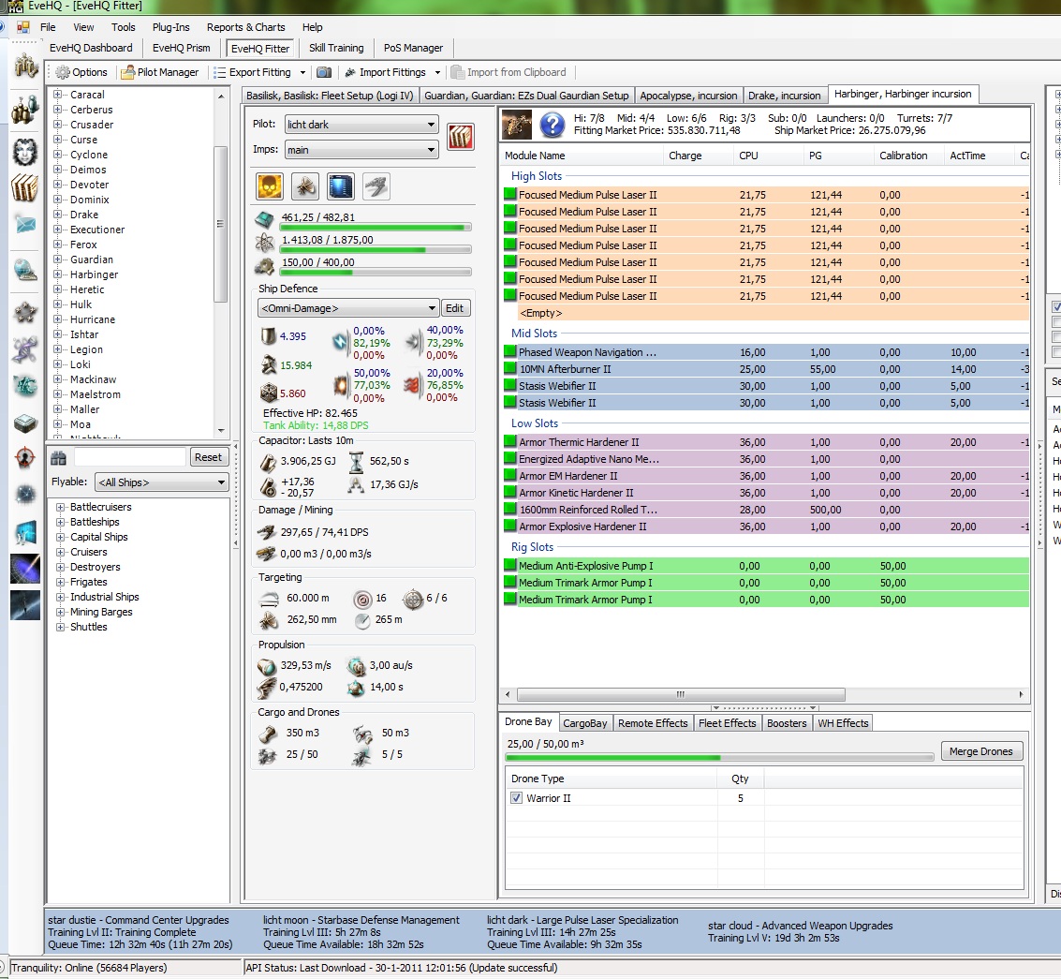This screenshot has width=1061, height=979.
Task: Click the CPU chip icon beside 461,25 / 482,81
Action: click(265, 219)
